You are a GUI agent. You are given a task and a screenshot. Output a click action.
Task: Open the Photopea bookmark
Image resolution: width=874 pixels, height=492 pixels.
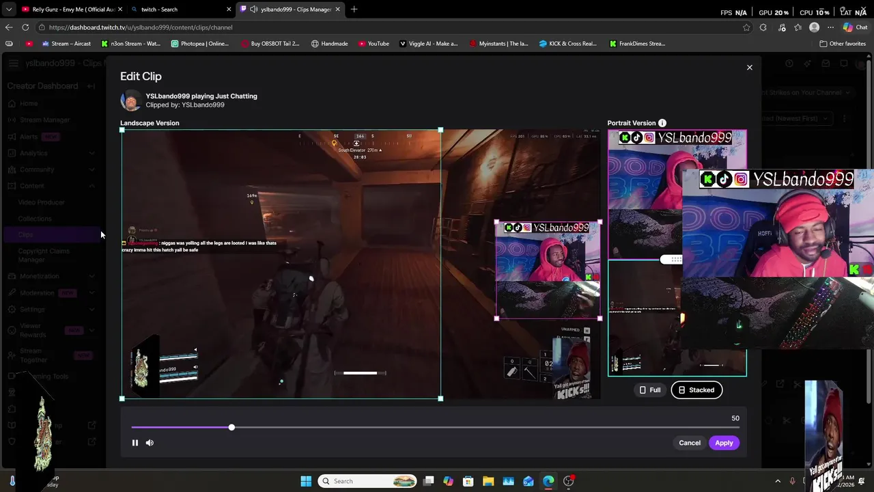(x=199, y=44)
